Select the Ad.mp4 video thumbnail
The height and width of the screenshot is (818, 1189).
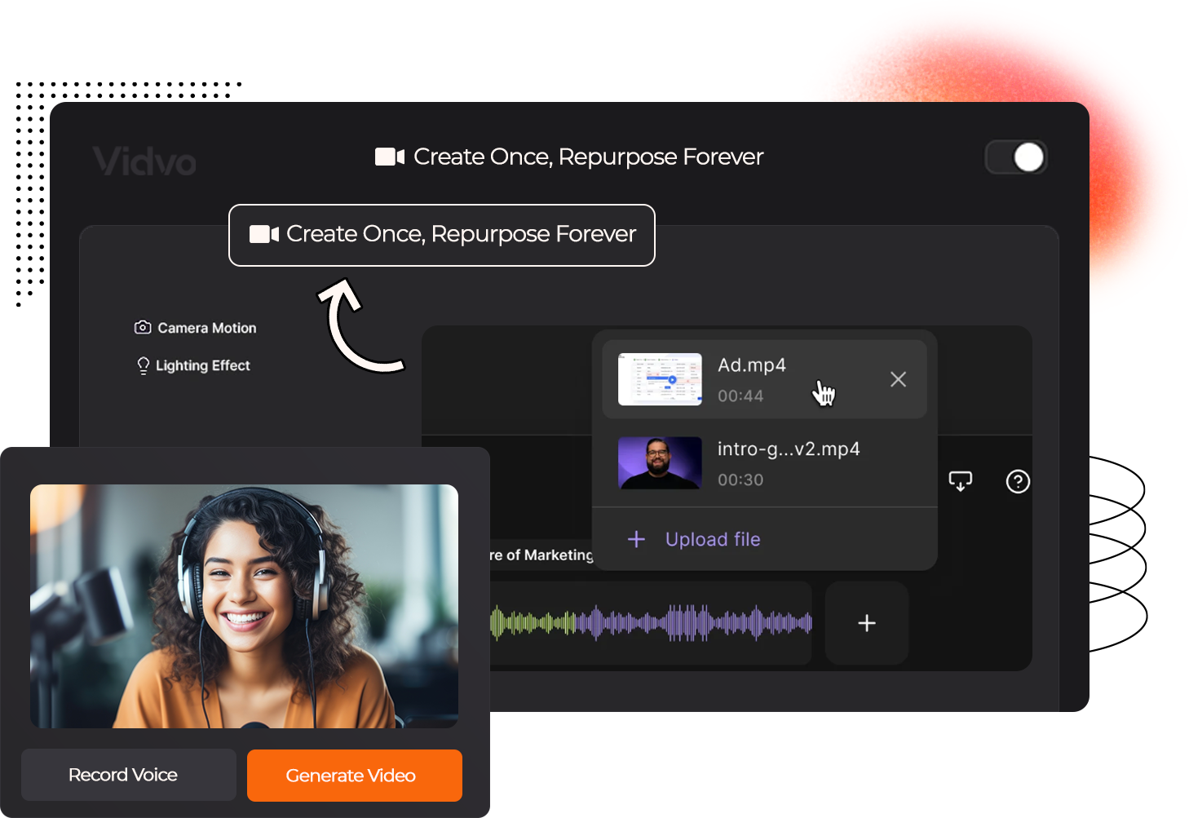pyautogui.click(x=660, y=379)
